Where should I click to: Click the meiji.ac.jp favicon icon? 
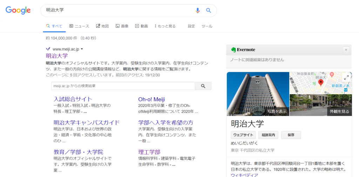pyautogui.click(x=48, y=49)
